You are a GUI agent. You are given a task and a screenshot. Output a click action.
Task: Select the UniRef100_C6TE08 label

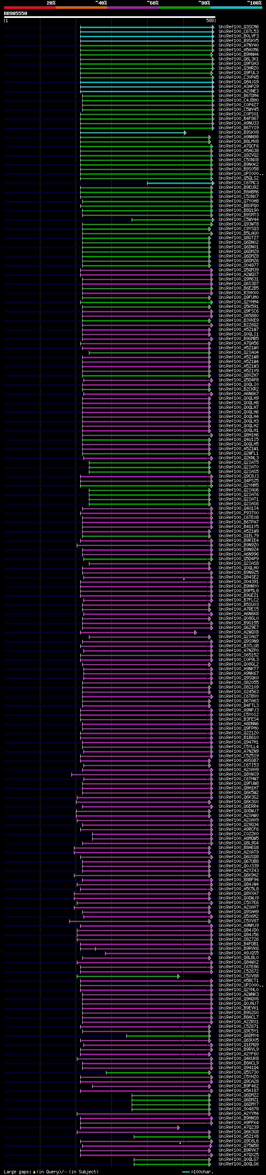click(x=239, y=518)
